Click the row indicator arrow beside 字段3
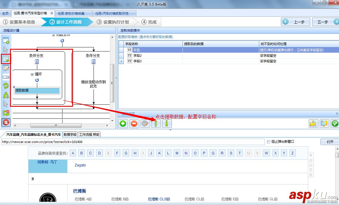339x205 pixels. point(121,61)
